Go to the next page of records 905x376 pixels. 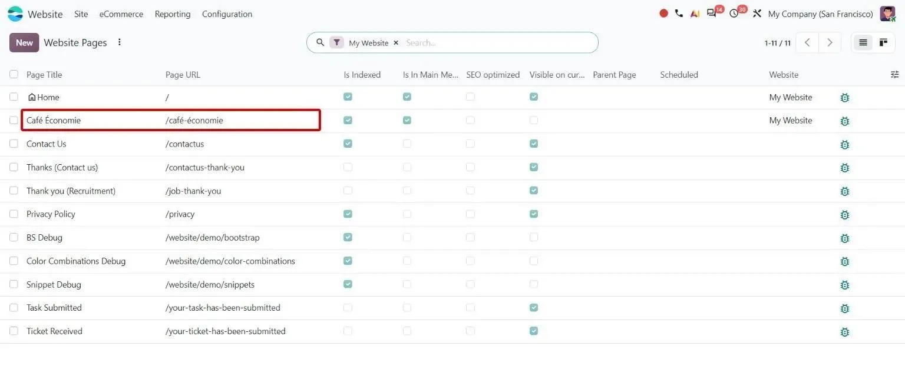coord(830,42)
